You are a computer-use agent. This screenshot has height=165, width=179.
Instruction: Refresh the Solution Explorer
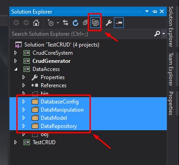click(75, 23)
